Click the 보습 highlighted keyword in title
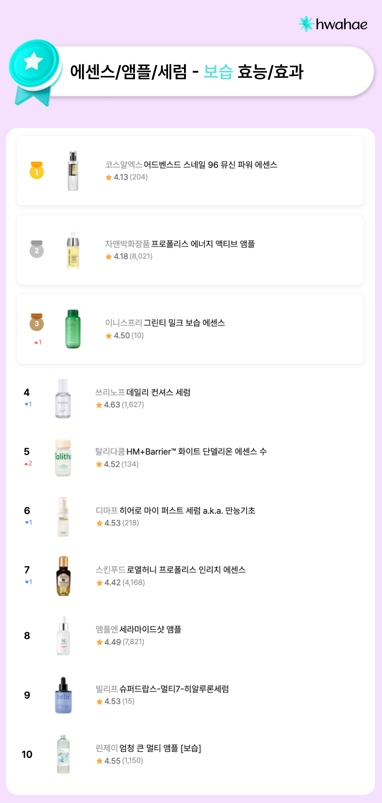The image size is (382, 803). pos(218,72)
